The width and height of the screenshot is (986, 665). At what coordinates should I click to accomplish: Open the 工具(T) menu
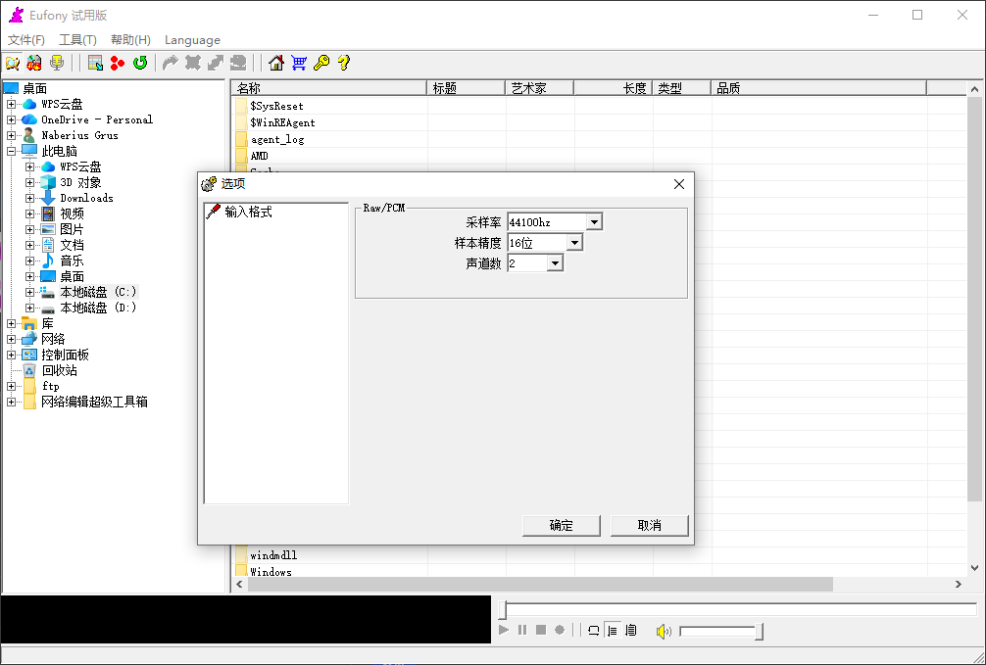tap(77, 40)
